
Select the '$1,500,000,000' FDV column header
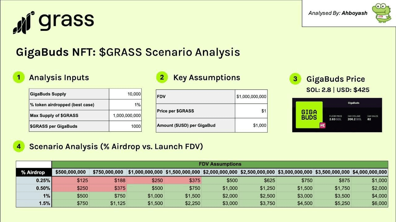(x=183, y=172)
